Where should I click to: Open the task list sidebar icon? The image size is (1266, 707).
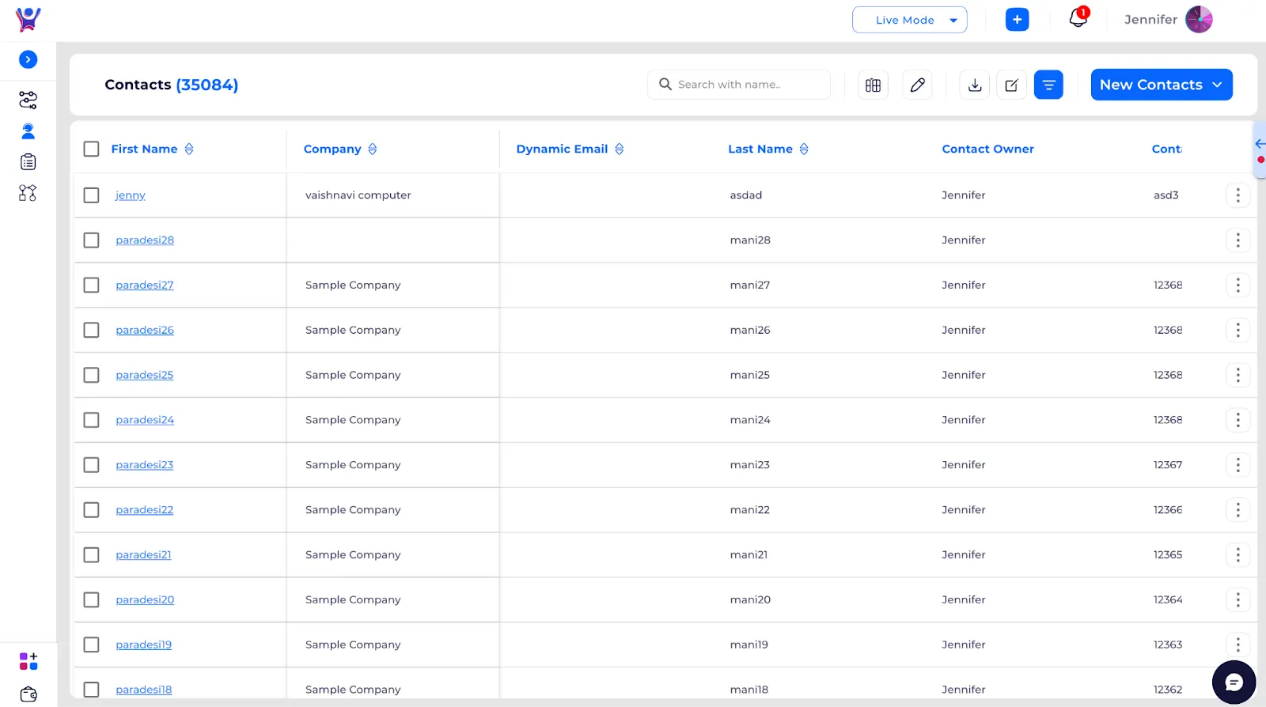pyautogui.click(x=28, y=162)
